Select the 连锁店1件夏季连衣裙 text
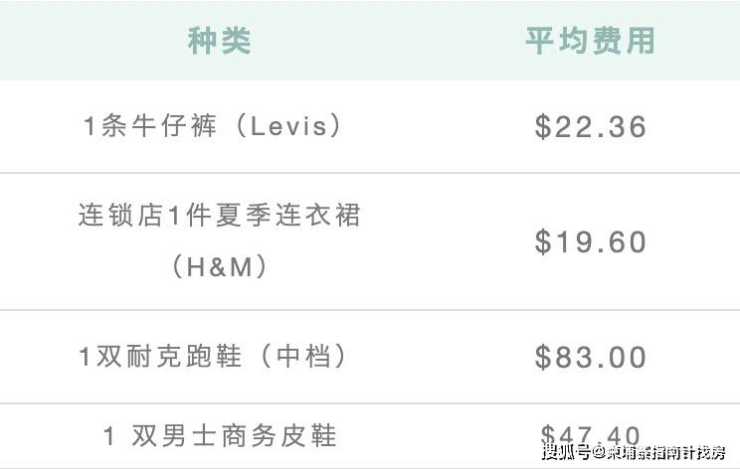 pyautogui.click(x=220, y=215)
